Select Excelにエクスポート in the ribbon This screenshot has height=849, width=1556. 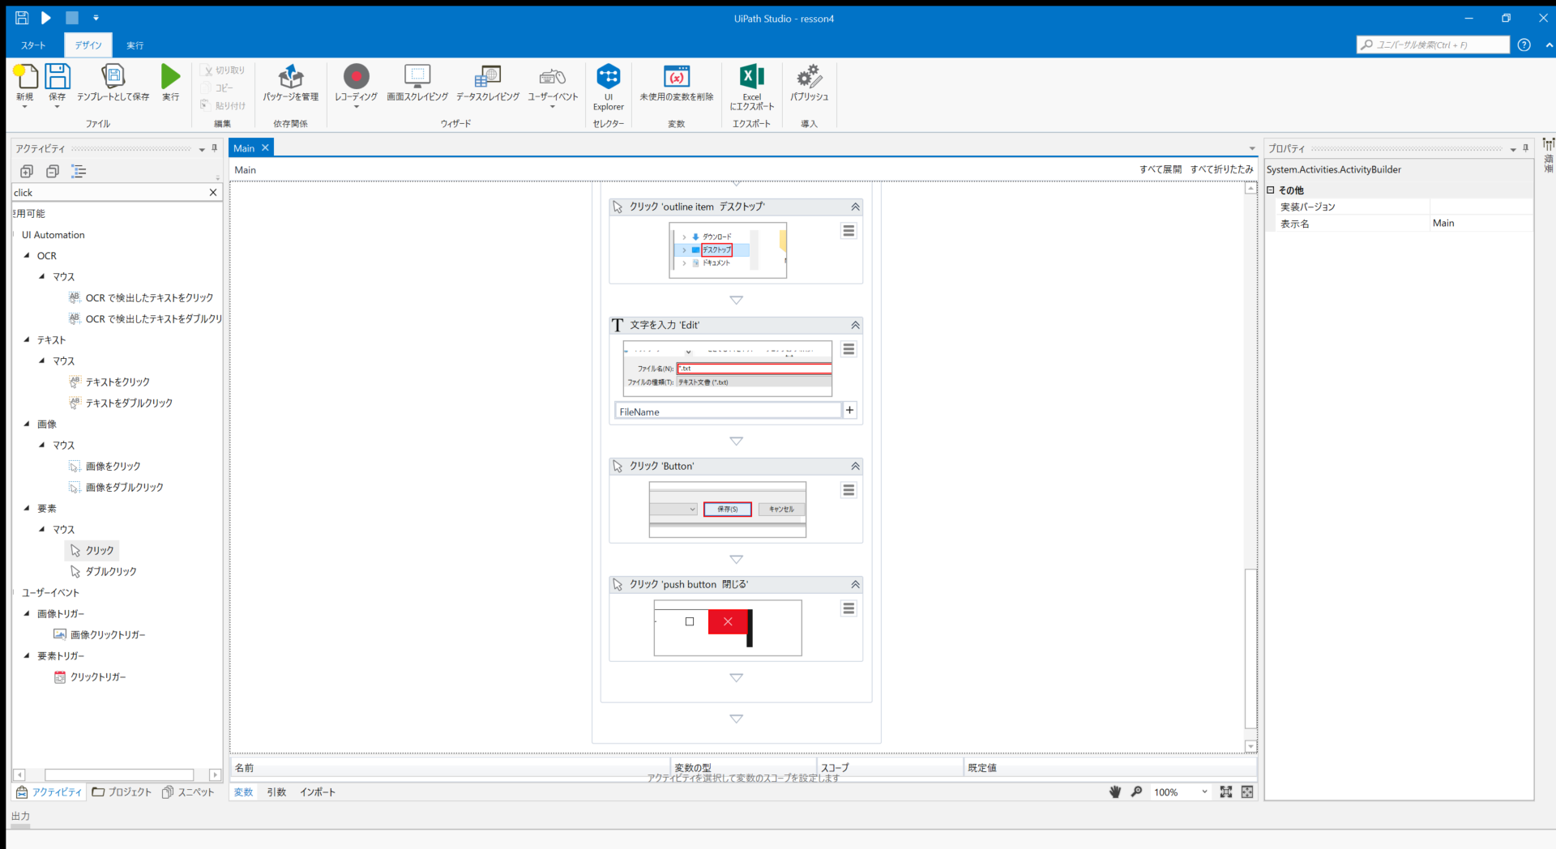tap(751, 85)
